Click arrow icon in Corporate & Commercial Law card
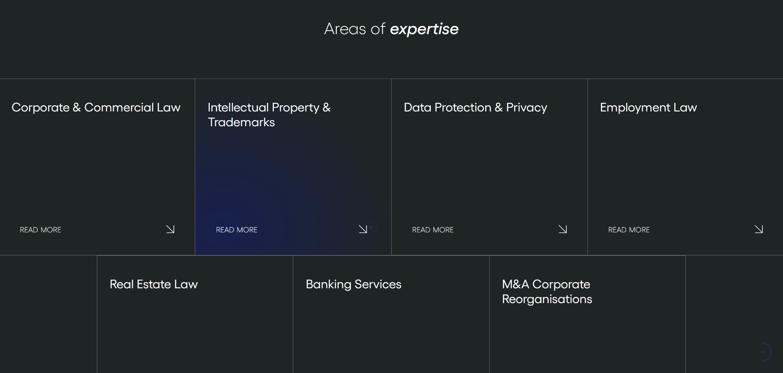 [170, 229]
